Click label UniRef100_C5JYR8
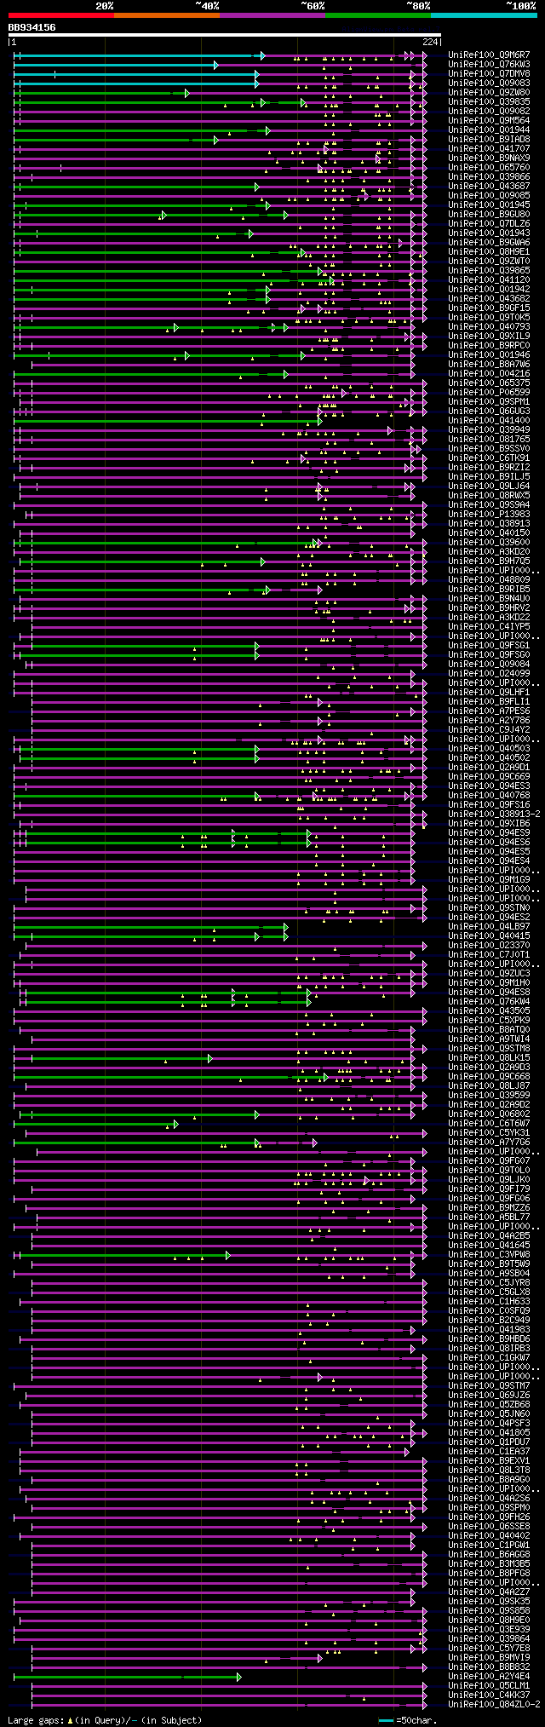 tap(489, 1282)
